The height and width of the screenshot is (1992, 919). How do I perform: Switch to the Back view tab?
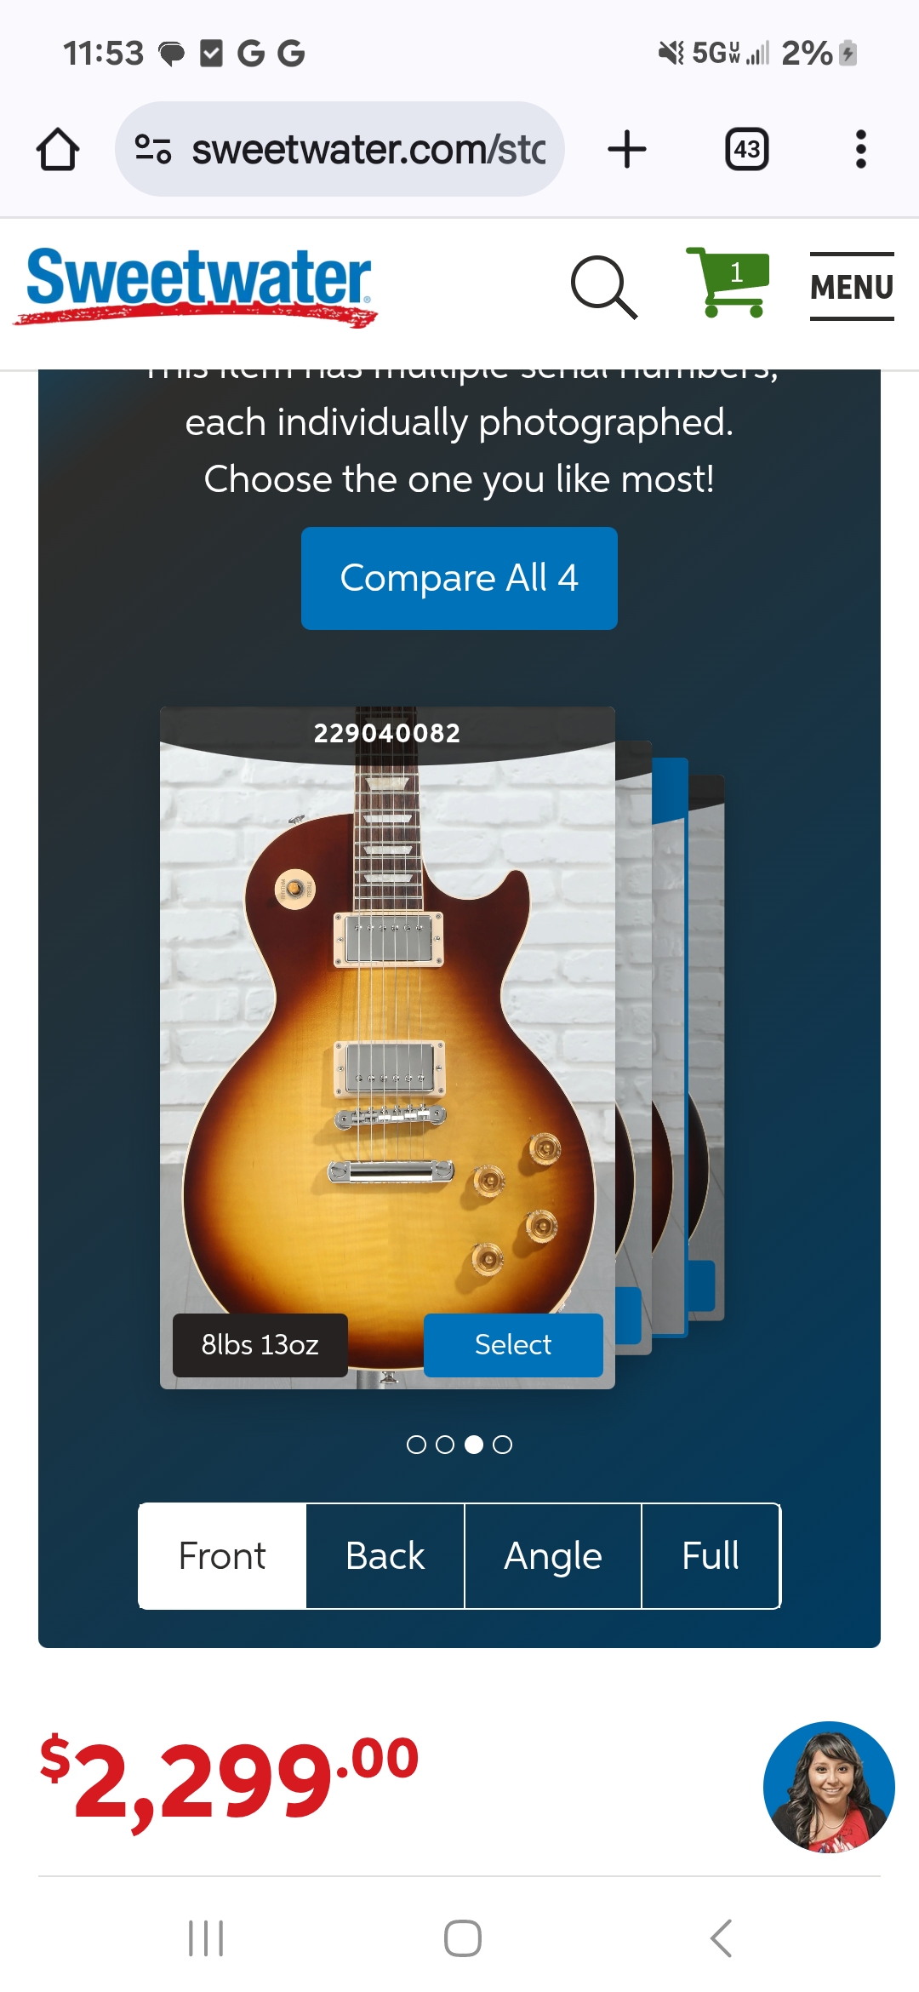[x=385, y=1556]
